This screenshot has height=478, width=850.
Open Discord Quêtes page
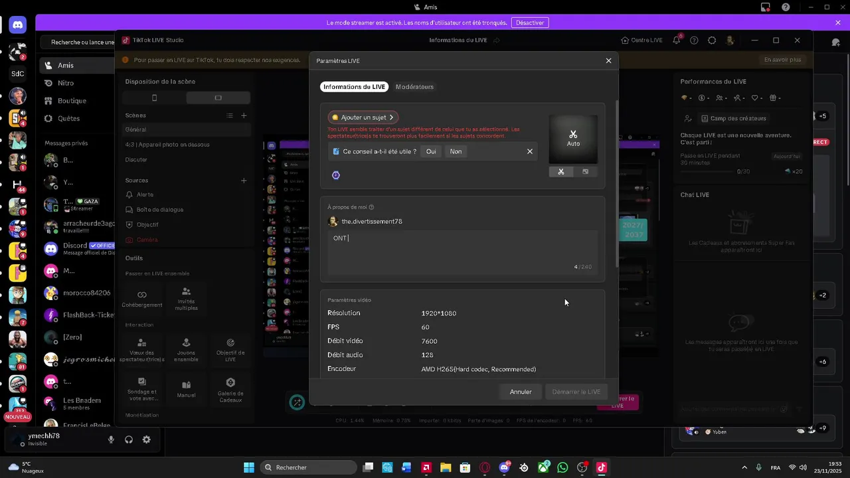pos(76,119)
